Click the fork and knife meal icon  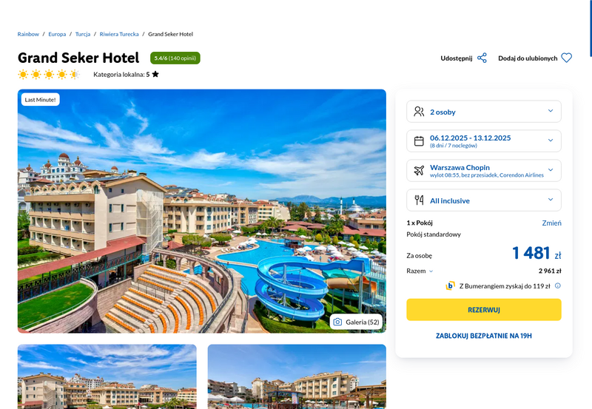tap(419, 200)
